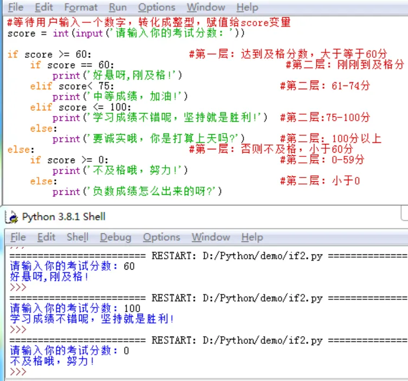Click the print line '中等成绩，加油!'
This screenshot has width=408, height=381.
(x=120, y=96)
